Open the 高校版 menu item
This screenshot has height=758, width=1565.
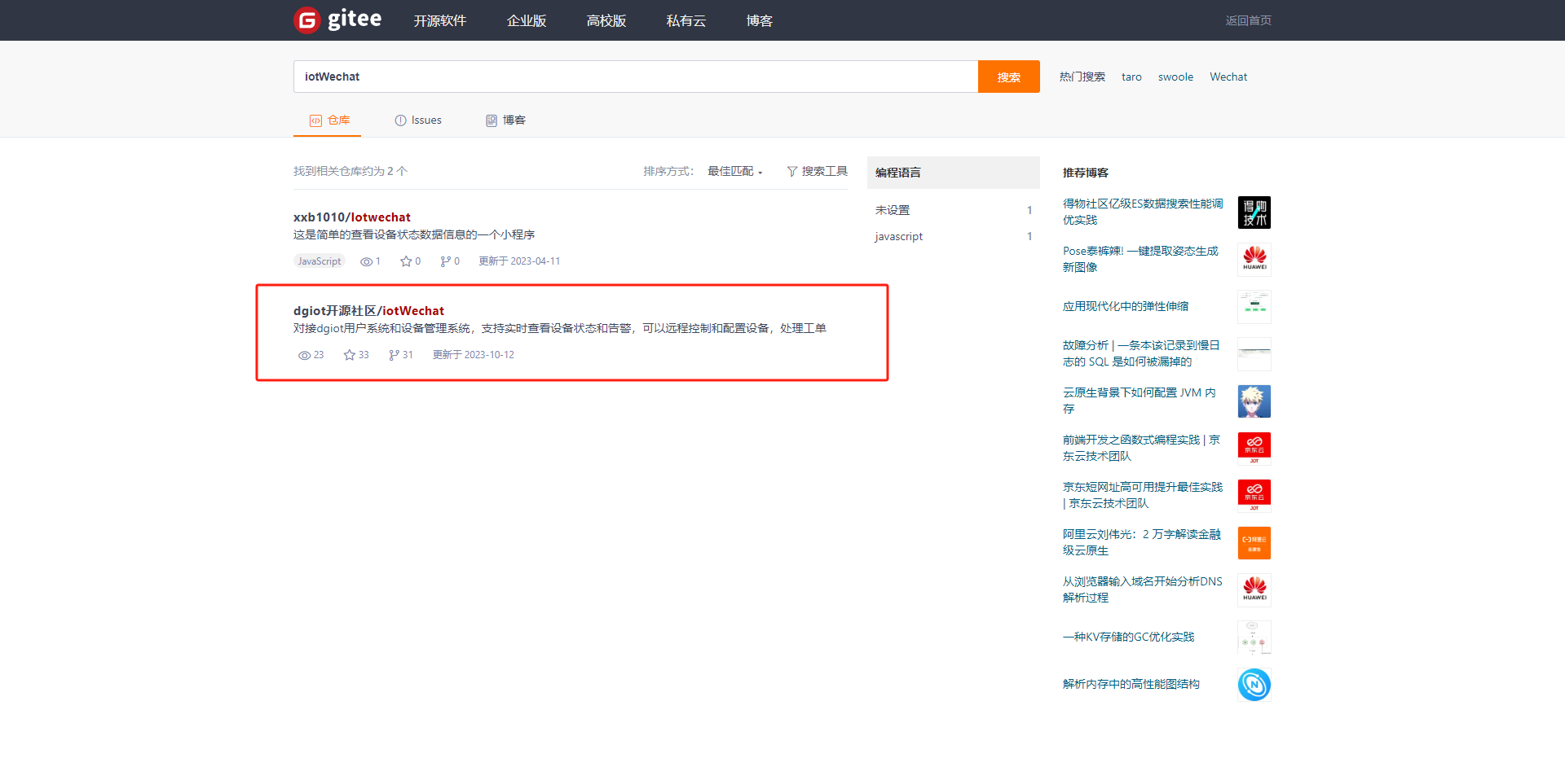(x=606, y=20)
